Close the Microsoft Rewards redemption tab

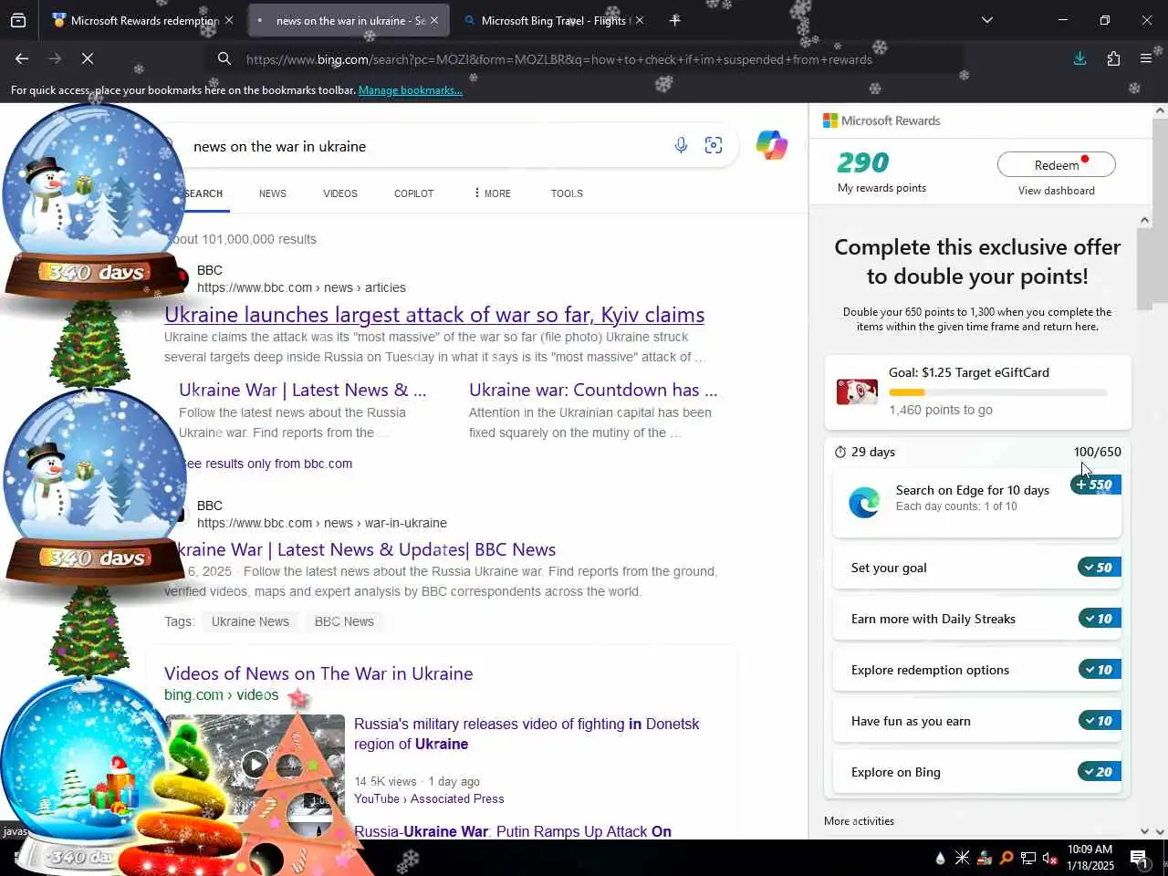tap(229, 20)
